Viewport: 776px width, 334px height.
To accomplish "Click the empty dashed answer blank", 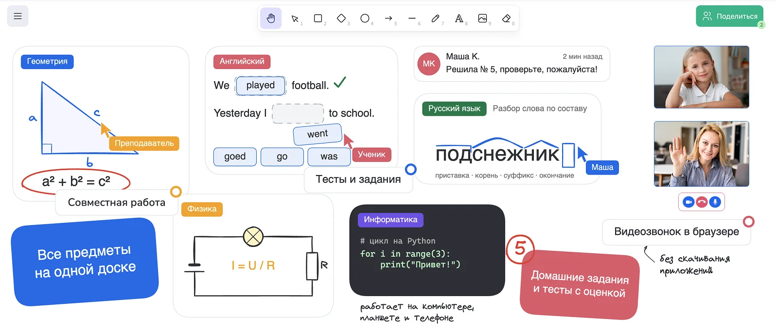I will pyautogui.click(x=298, y=113).
